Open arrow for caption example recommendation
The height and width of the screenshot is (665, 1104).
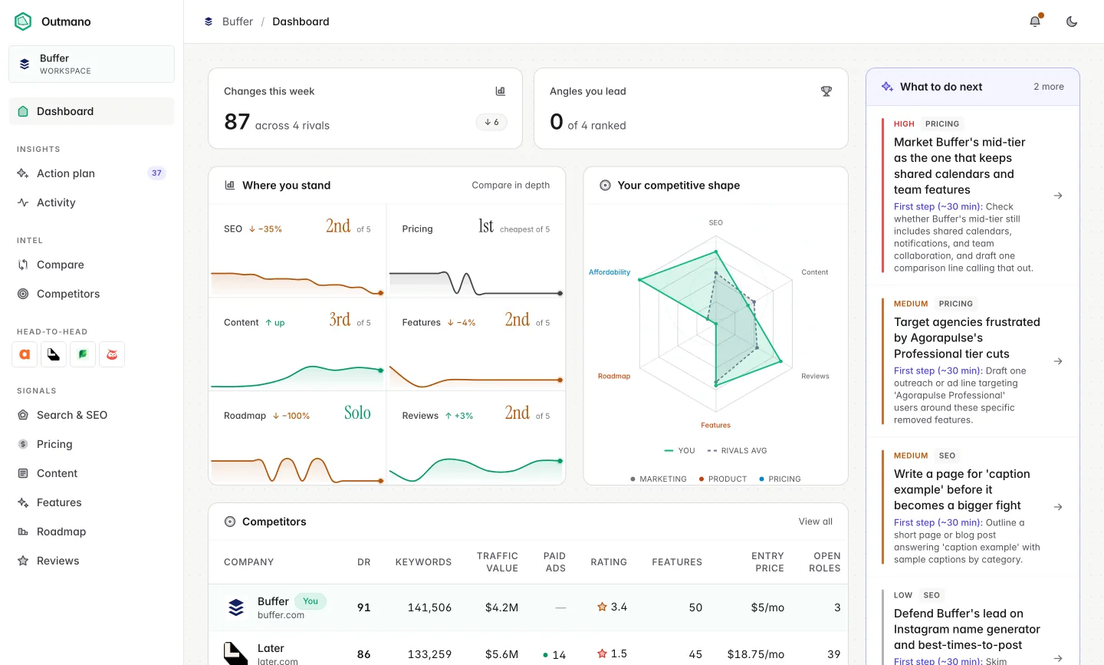[x=1058, y=507]
